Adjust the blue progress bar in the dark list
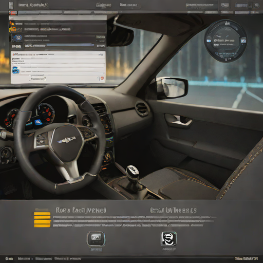 tap(70, 45)
